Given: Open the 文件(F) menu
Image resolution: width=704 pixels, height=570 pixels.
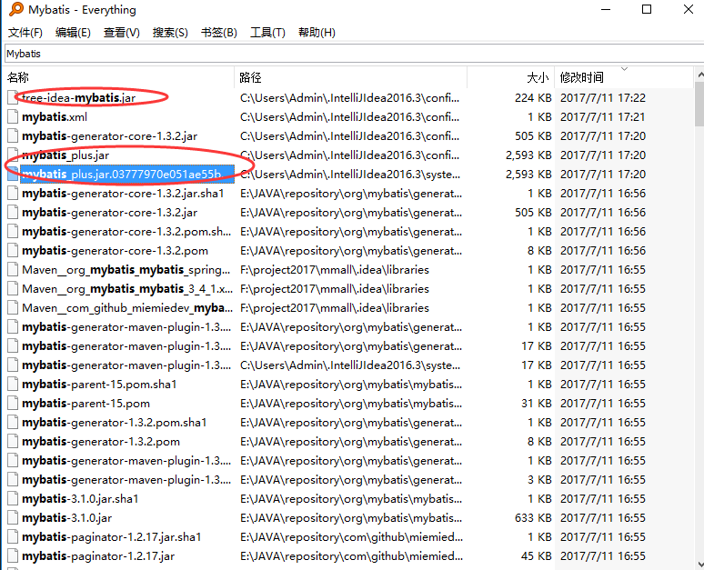Looking at the screenshot, I should click(25, 33).
